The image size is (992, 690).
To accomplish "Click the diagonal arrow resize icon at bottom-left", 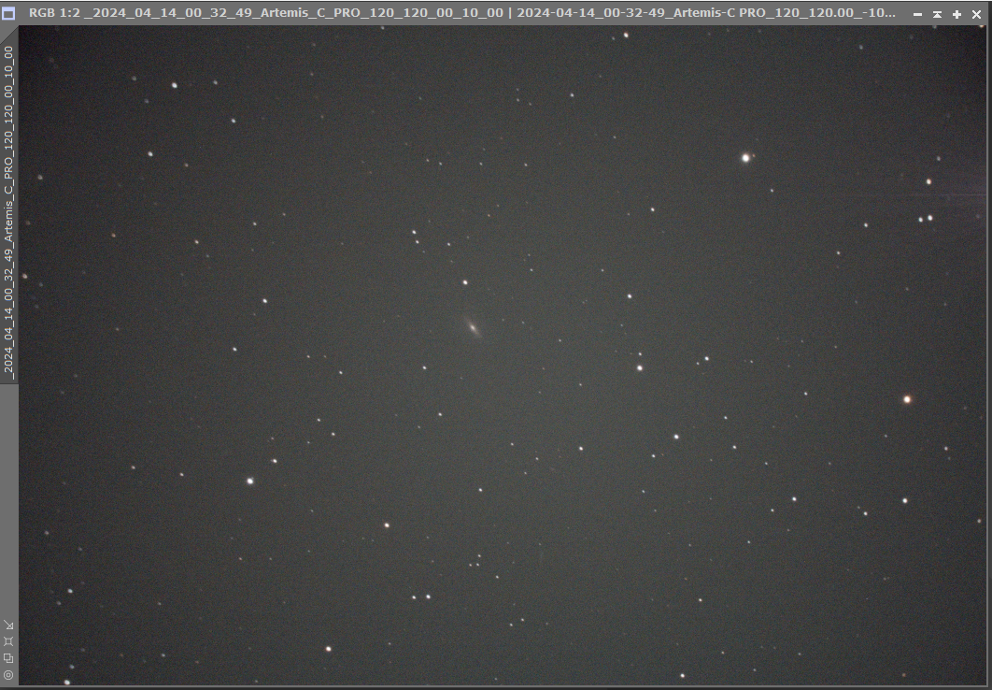I will (x=8, y=625).
